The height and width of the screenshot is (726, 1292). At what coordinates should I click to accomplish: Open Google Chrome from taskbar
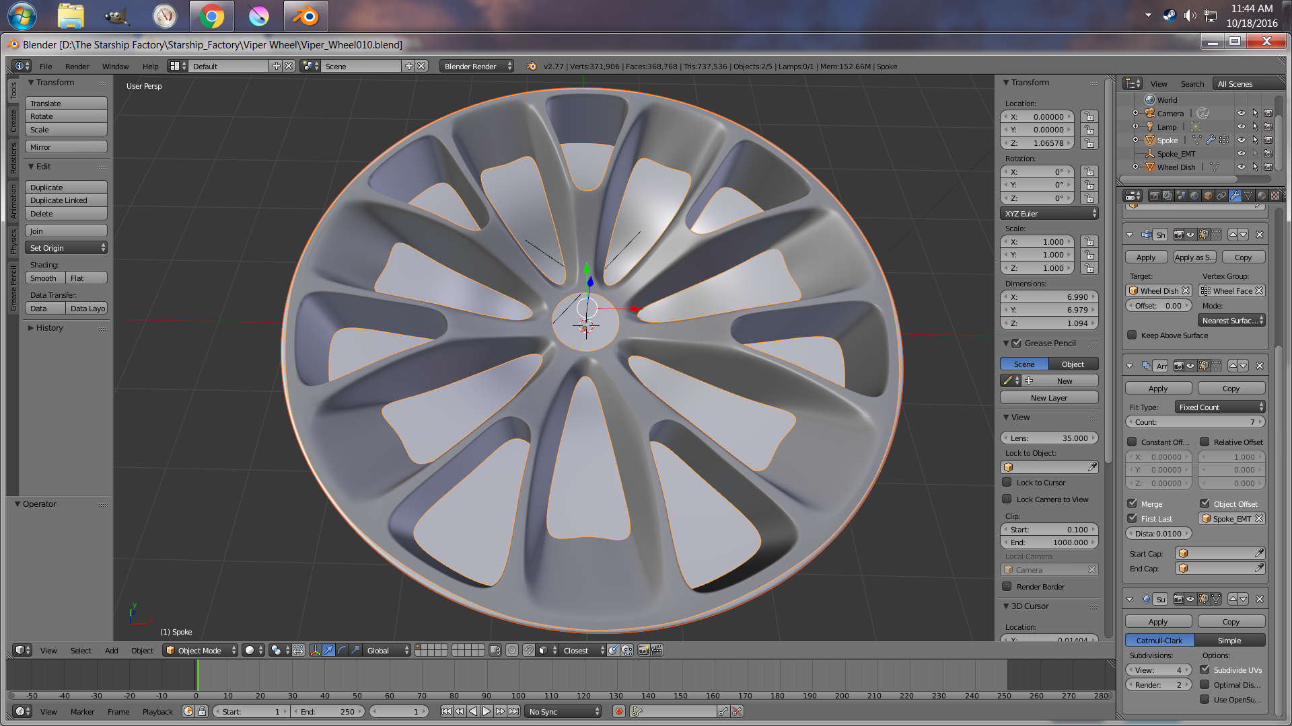(212, 16)
